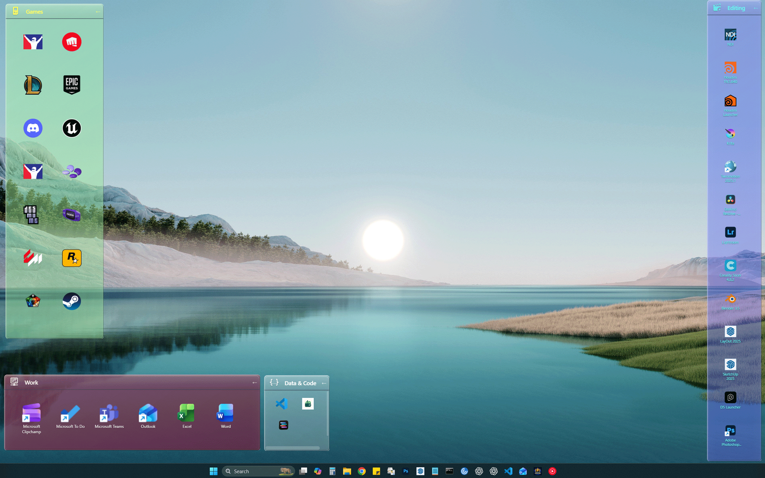
Task: Collapse the Data & Code panel arrow
Action: tap(324, 383)
